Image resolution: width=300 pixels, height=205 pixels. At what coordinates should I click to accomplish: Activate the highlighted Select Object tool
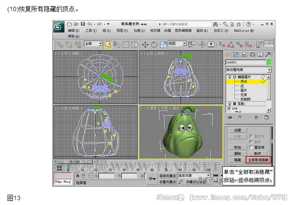pos(108,45)
